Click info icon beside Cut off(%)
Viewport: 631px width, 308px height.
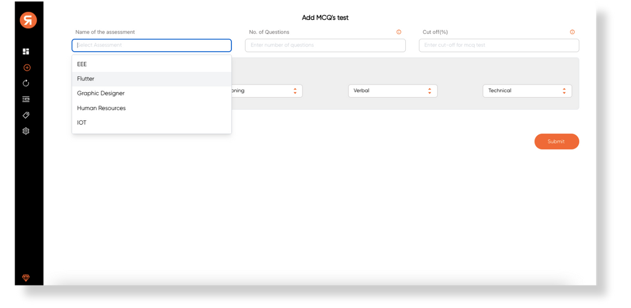click(x=572, y=32)
